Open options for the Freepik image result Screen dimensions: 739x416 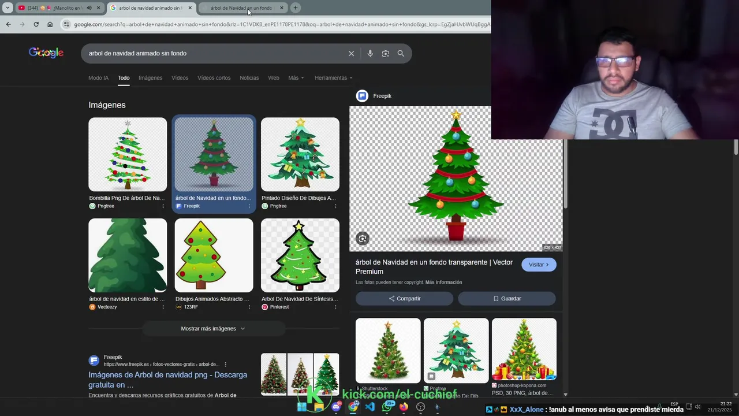point(249,206)
